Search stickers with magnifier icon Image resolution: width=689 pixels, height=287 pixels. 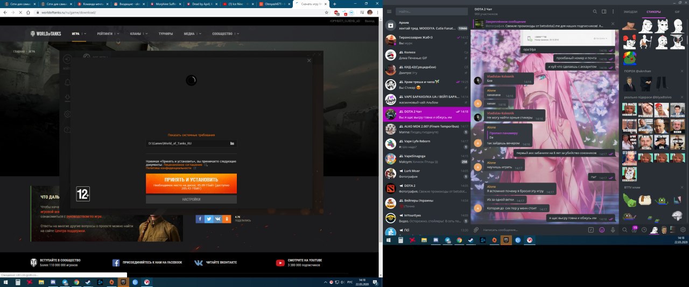tap(625, 230)
